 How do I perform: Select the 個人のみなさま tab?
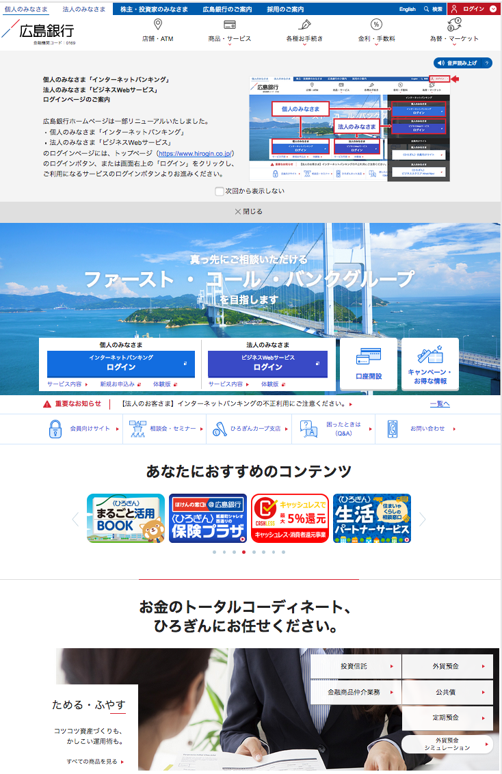26,9
